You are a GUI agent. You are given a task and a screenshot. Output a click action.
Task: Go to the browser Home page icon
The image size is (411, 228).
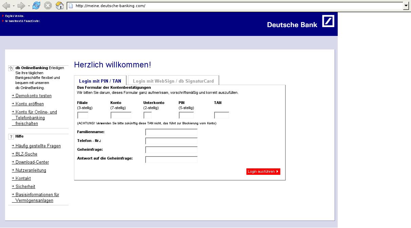click(x=60, y=5)
